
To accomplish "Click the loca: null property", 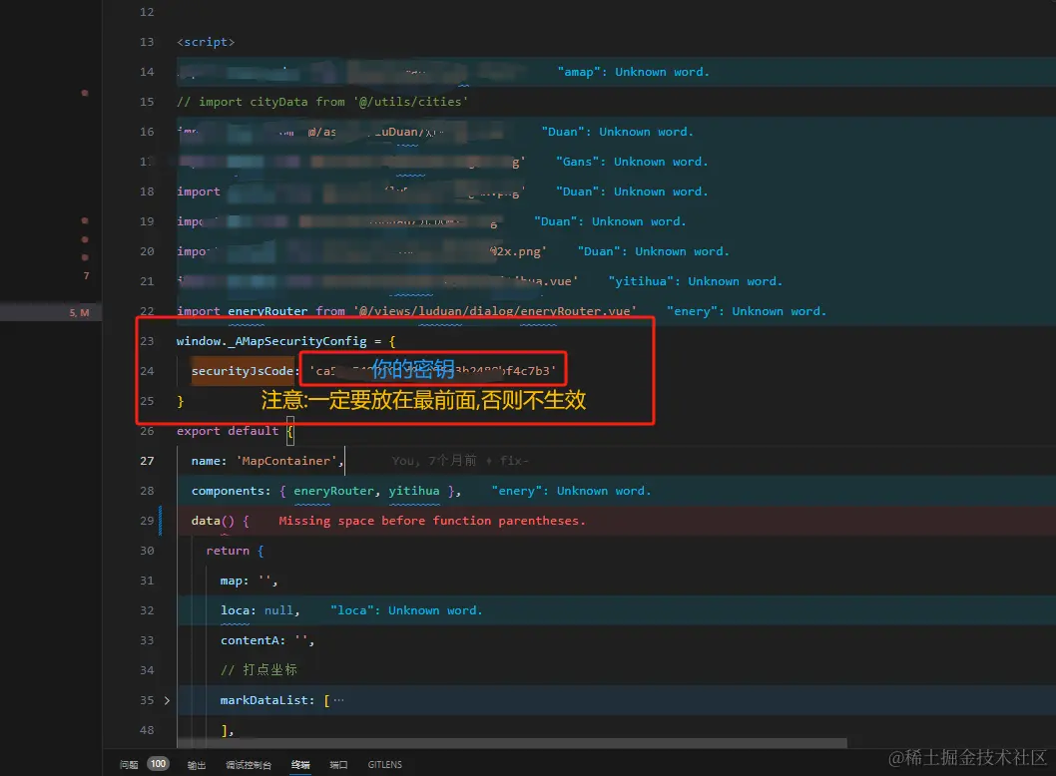I will pyautogui.click(x=260, y=610).
